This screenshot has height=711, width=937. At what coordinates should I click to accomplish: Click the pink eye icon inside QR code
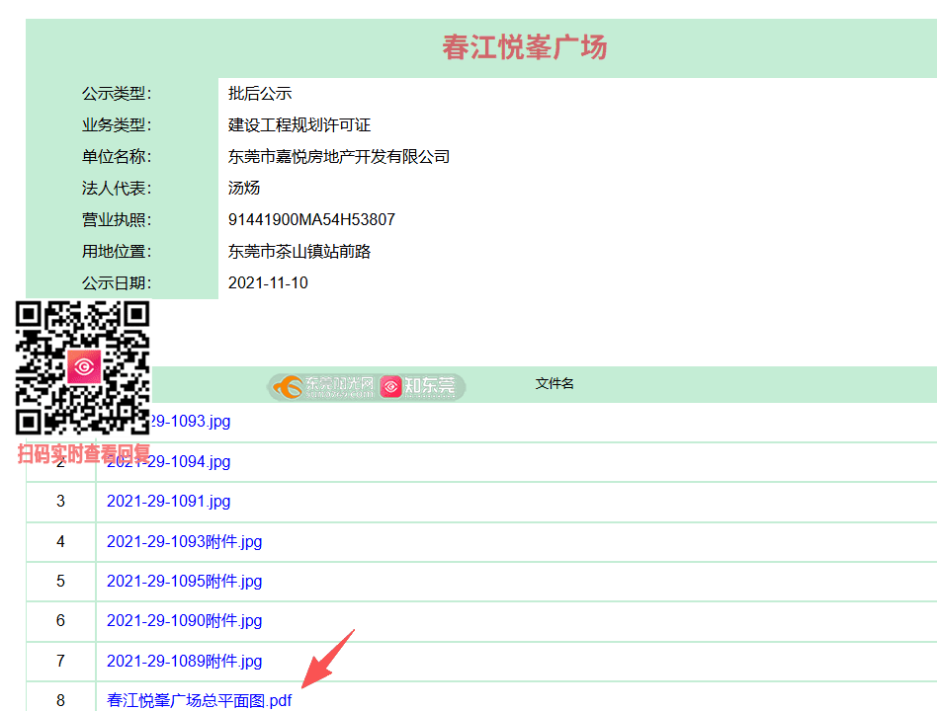tap(84, 368)
